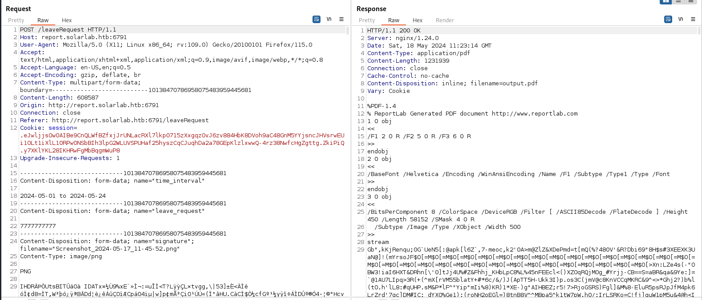This screenshot has height=300, width=702.
Task: Toggle word wrap in the Request panel
Action: coord(317,19)
